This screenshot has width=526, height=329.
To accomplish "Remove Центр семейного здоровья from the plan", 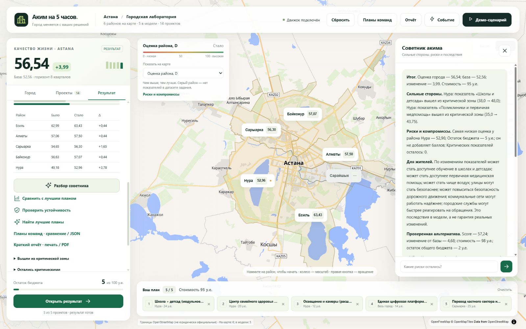I will [x=283, y=304].
